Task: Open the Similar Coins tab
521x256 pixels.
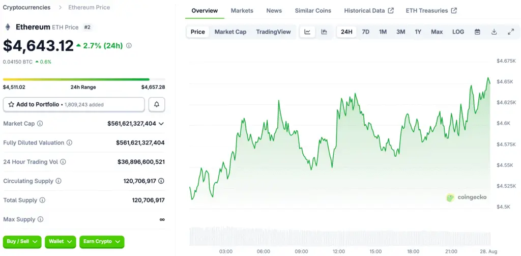Action: pyautogui.click(x=313, y=11)
